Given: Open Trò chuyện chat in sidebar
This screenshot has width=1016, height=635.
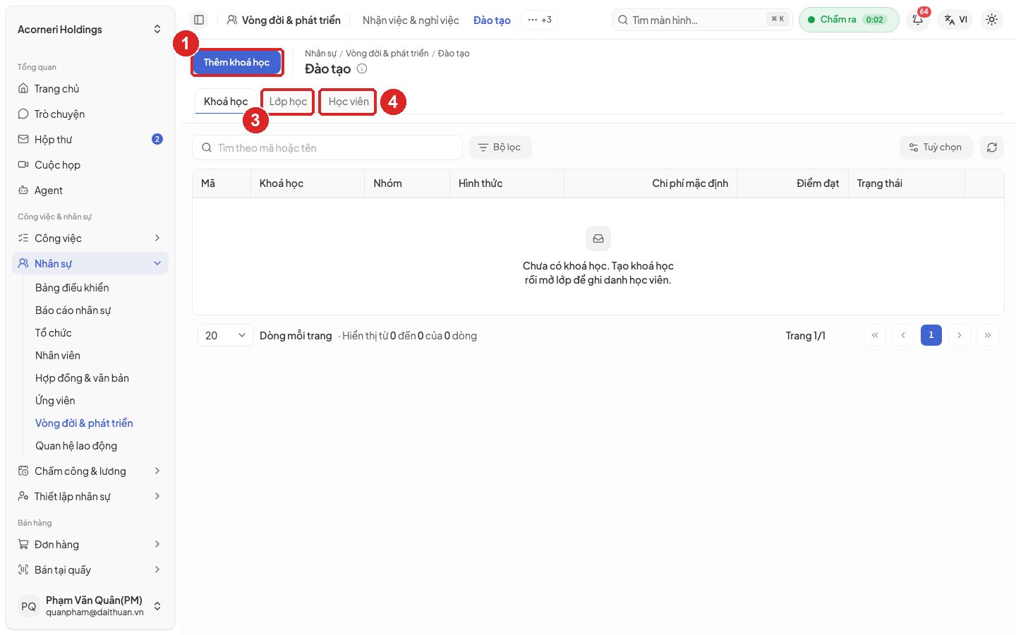Looking at the screenshot, I should click(x=90, y=114).
